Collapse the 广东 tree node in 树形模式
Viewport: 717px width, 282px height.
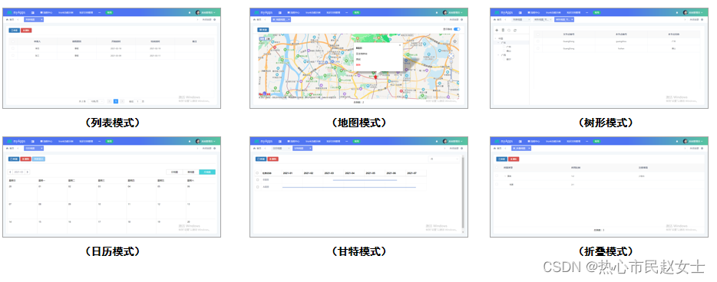point(499,42)
